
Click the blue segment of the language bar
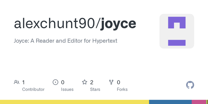170,102
